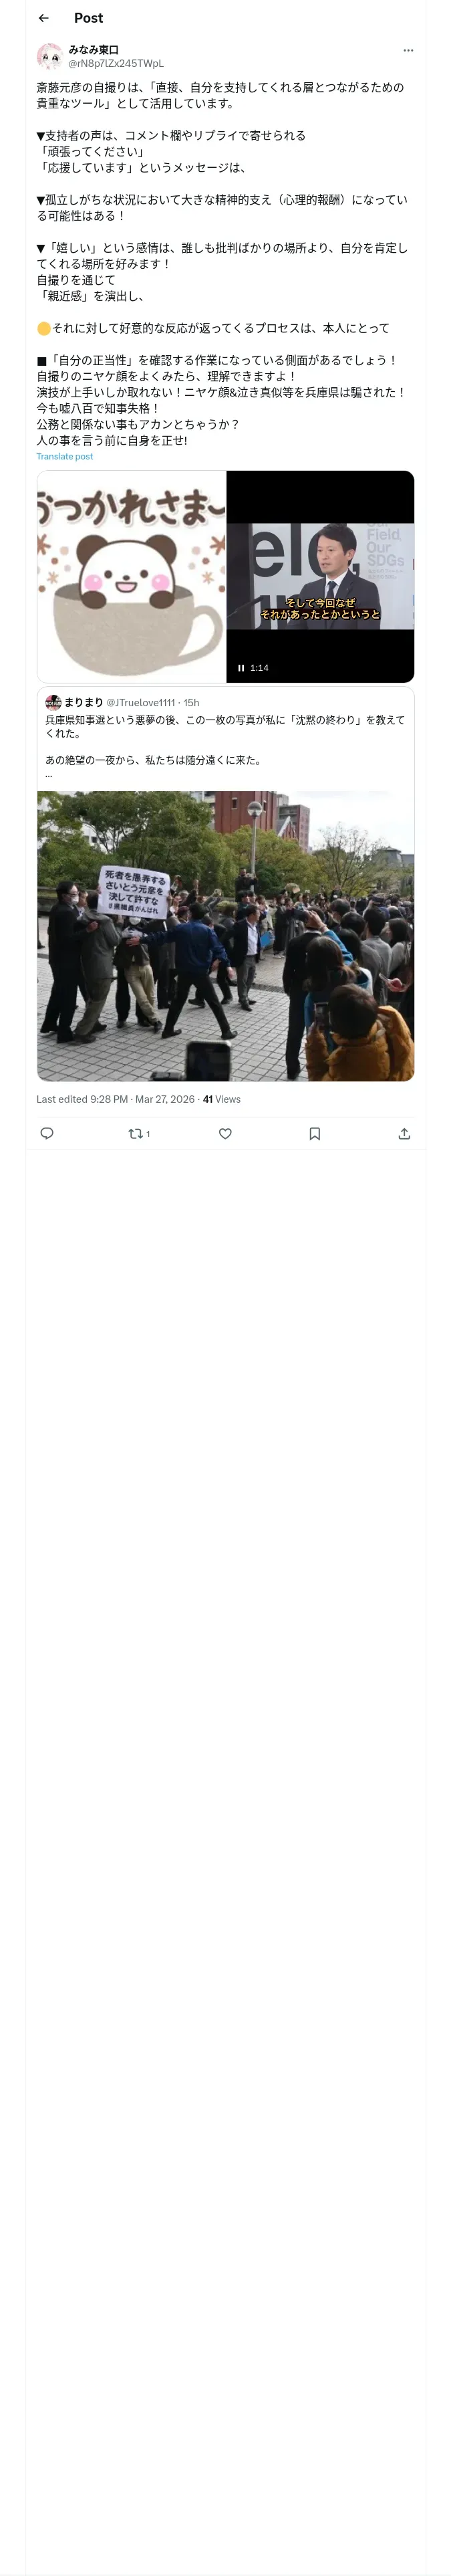The image size is (451, 2576).
Task: Like the post with the heart icon
Action: [225, 1133]
